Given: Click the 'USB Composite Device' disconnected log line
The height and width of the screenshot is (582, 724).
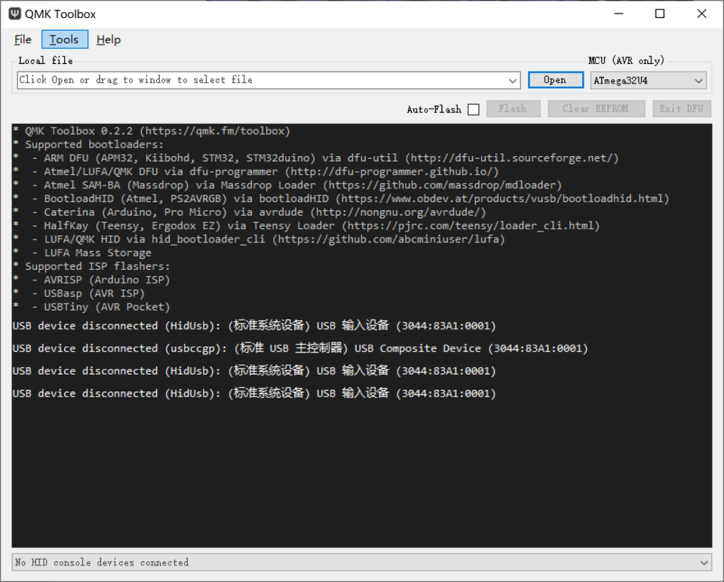Looking at the screenshot, I should 301,348.
